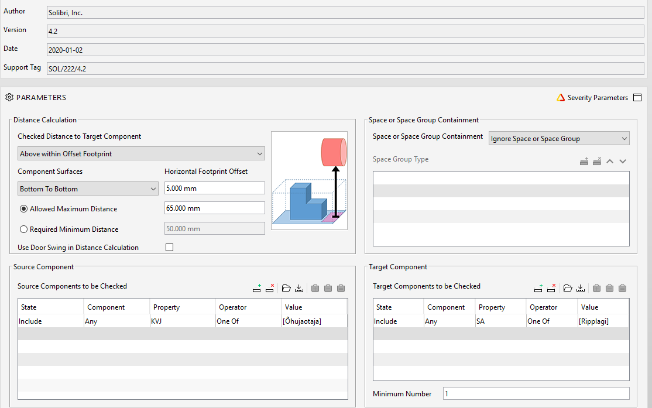Viewport: 652px width, 408px height.
Task: Click Target table State column header
Action: pos(399,307)
